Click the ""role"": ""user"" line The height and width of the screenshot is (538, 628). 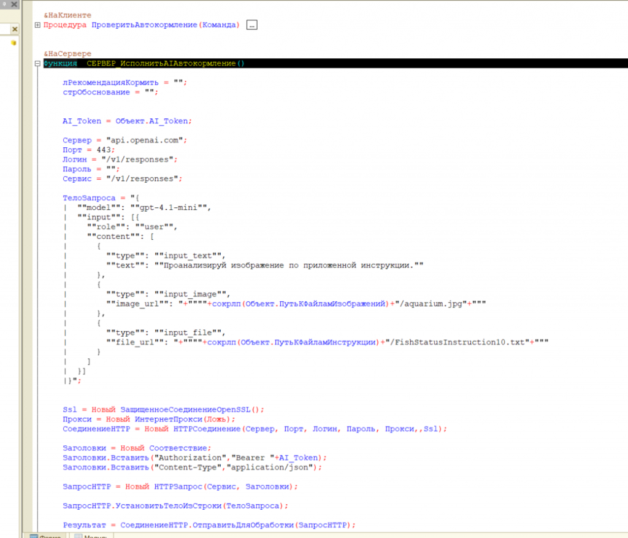click(132, 227)
